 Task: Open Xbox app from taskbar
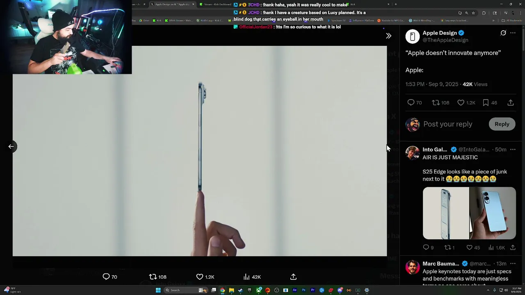(x=258, y=290)
